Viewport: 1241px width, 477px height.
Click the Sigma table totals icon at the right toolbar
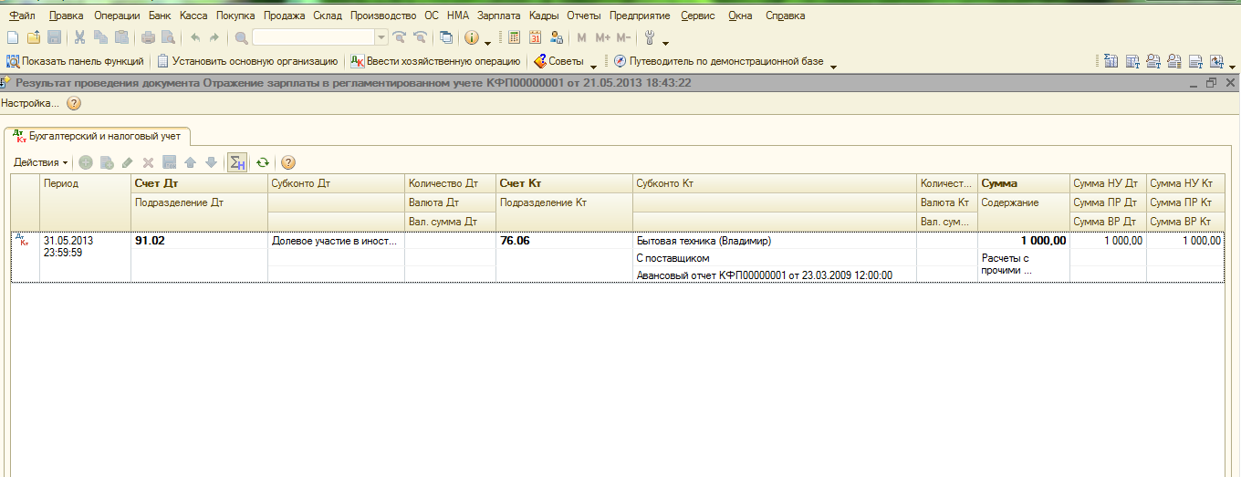tap(1111, 61)
